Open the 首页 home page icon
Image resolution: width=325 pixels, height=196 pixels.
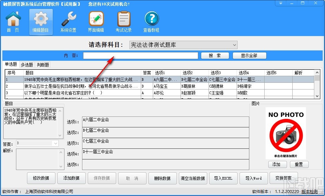pos(13,21)
